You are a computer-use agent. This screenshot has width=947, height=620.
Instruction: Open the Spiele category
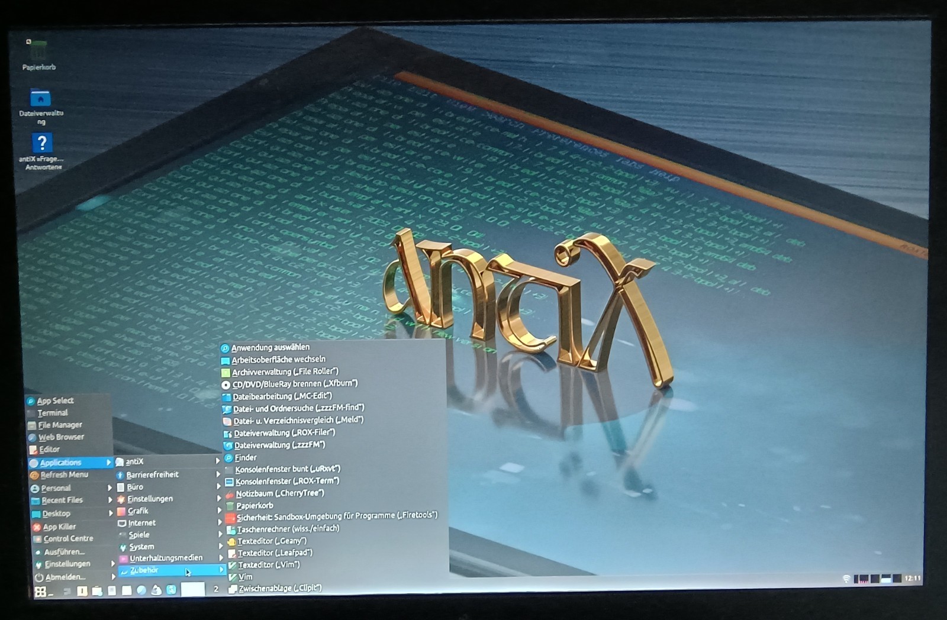171,535
